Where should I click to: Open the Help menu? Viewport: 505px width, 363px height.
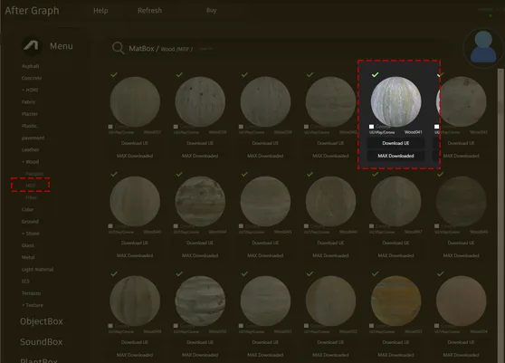[100, 11]
